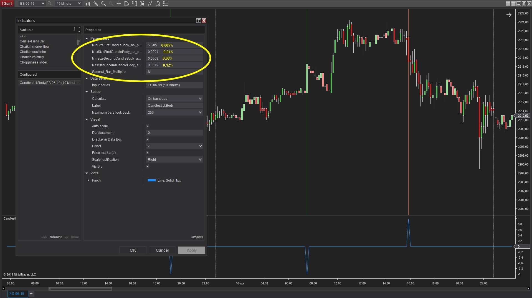Open the Scale justification dropdown
Image resolution: width=532 pixels, height=298 pixels.
[x=174, y=160]
